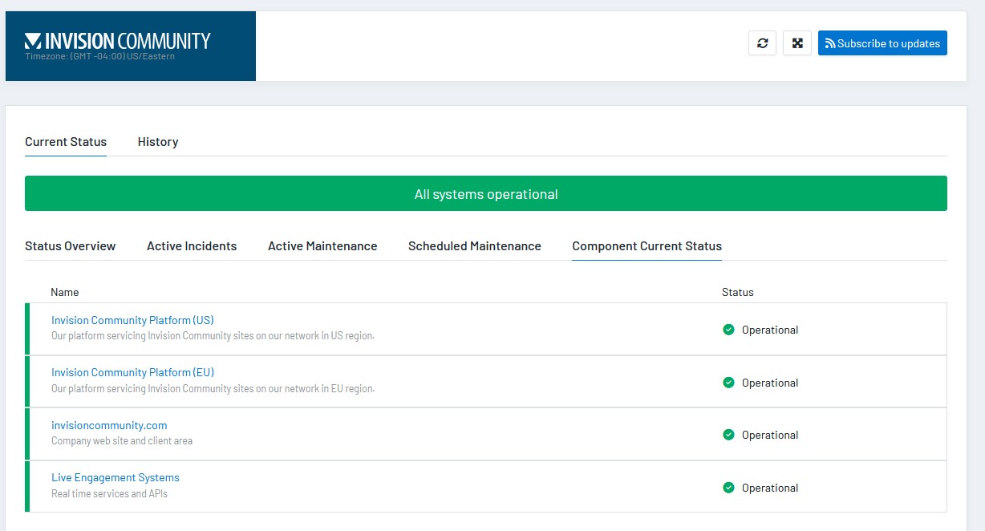Click the Invision Community logo
The image size is (985, 531).
tap(118, 41)
